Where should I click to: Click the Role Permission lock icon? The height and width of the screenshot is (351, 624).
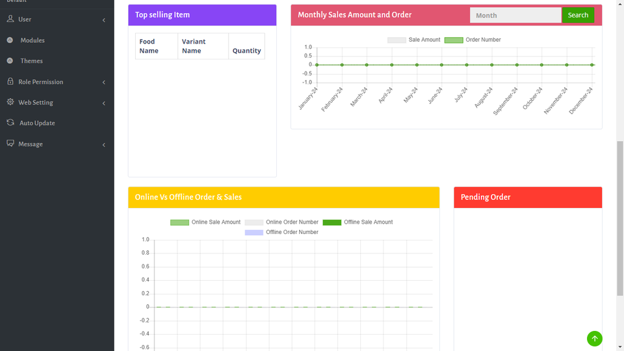[10, 81]
